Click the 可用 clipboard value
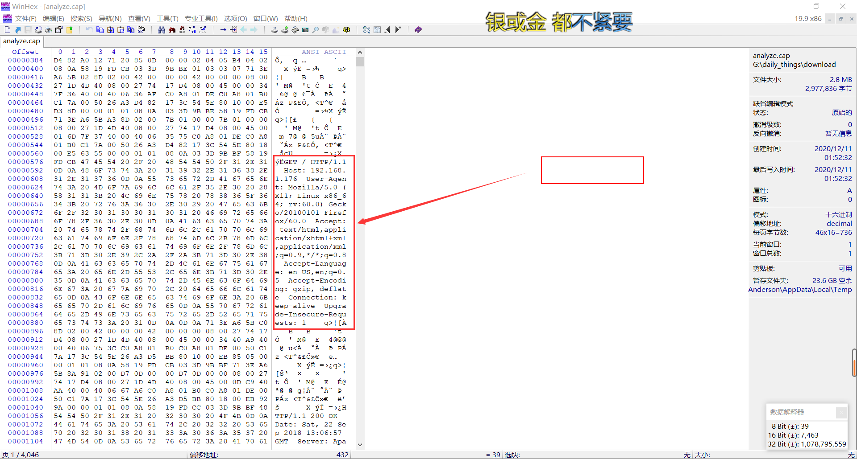The image size is (857, 459). pos(845,268)
